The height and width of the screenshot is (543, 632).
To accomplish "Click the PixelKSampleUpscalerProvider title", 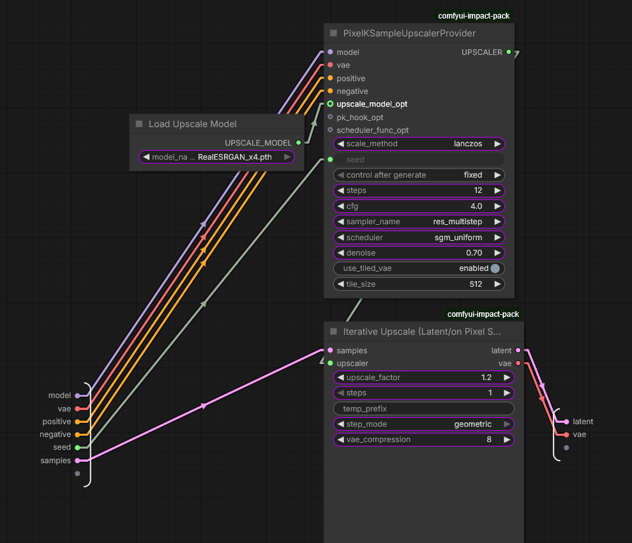I will pyautogui.click(x=409, y=33).
